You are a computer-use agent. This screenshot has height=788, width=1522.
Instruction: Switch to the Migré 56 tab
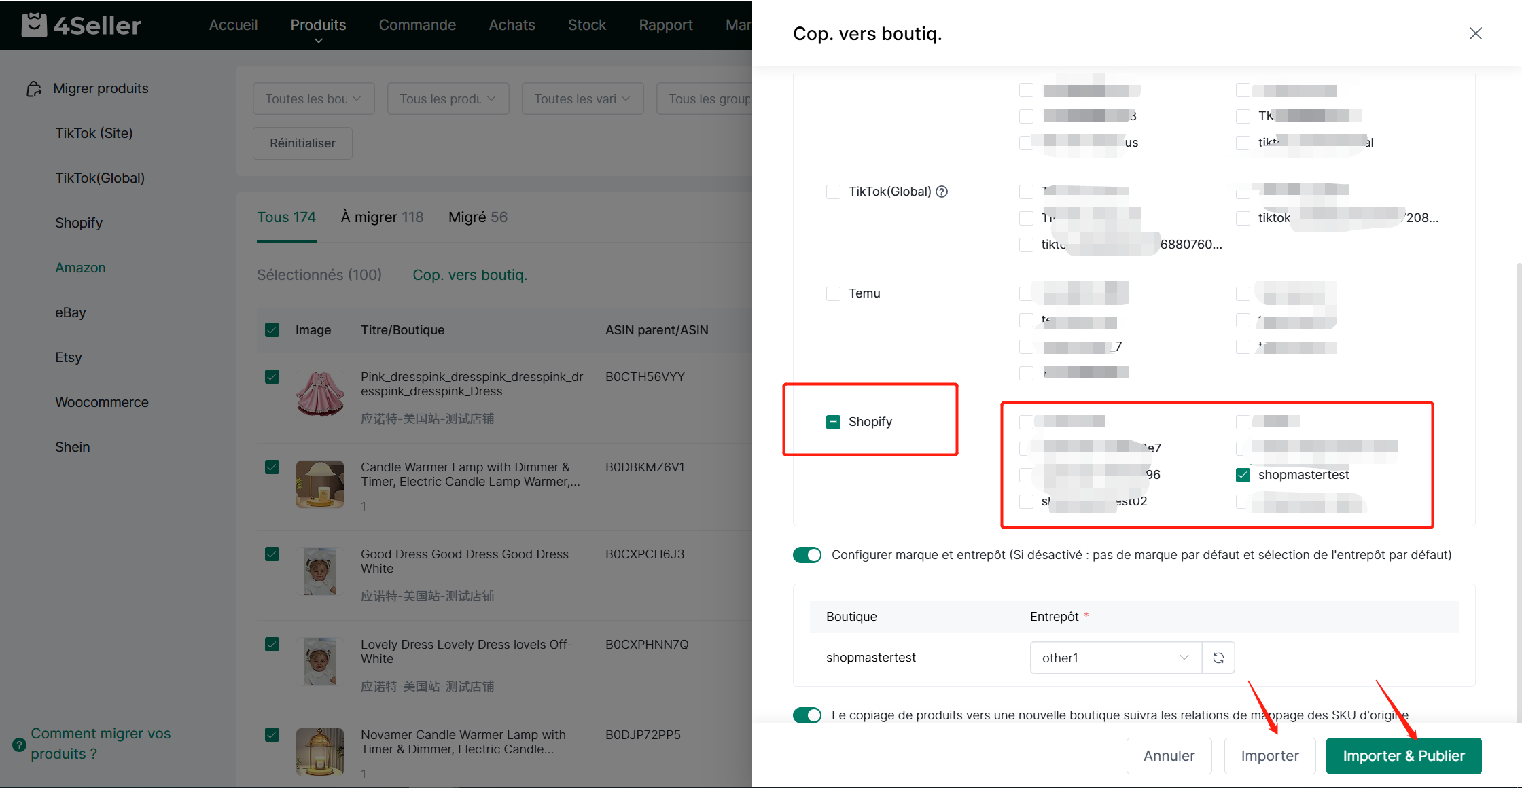coord(478,217)
